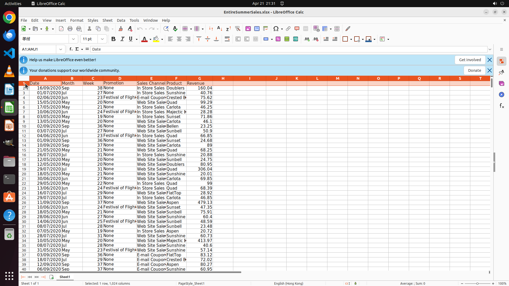This screenshot has width=509, height=286.
Task: Click the Export as PDF icon
Action: tap(61, 29)
